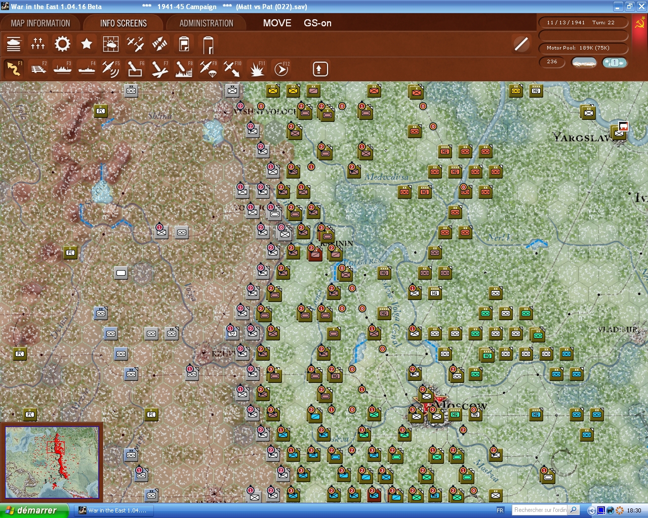Select the F6 bomb unit mode
Screen dimensions: 648x518
pos(135,69)
